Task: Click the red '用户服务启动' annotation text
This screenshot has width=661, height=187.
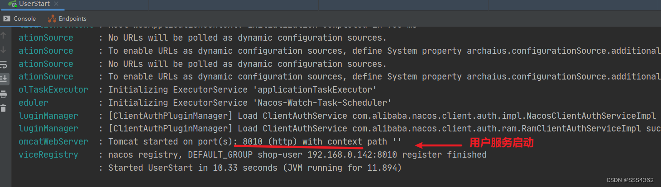Action: click(501, 143)
